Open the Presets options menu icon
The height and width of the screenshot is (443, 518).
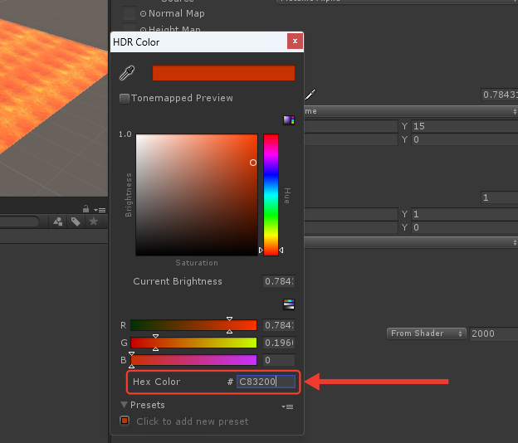pos(287,406)
